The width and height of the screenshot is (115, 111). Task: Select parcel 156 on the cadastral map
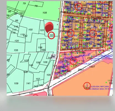click(x=40, y=47)
